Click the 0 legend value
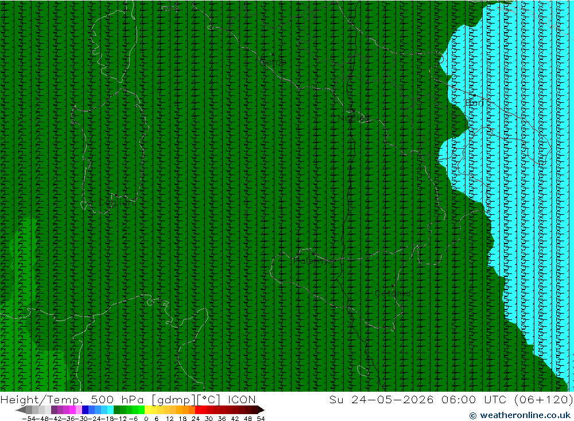 coord(146,419)
